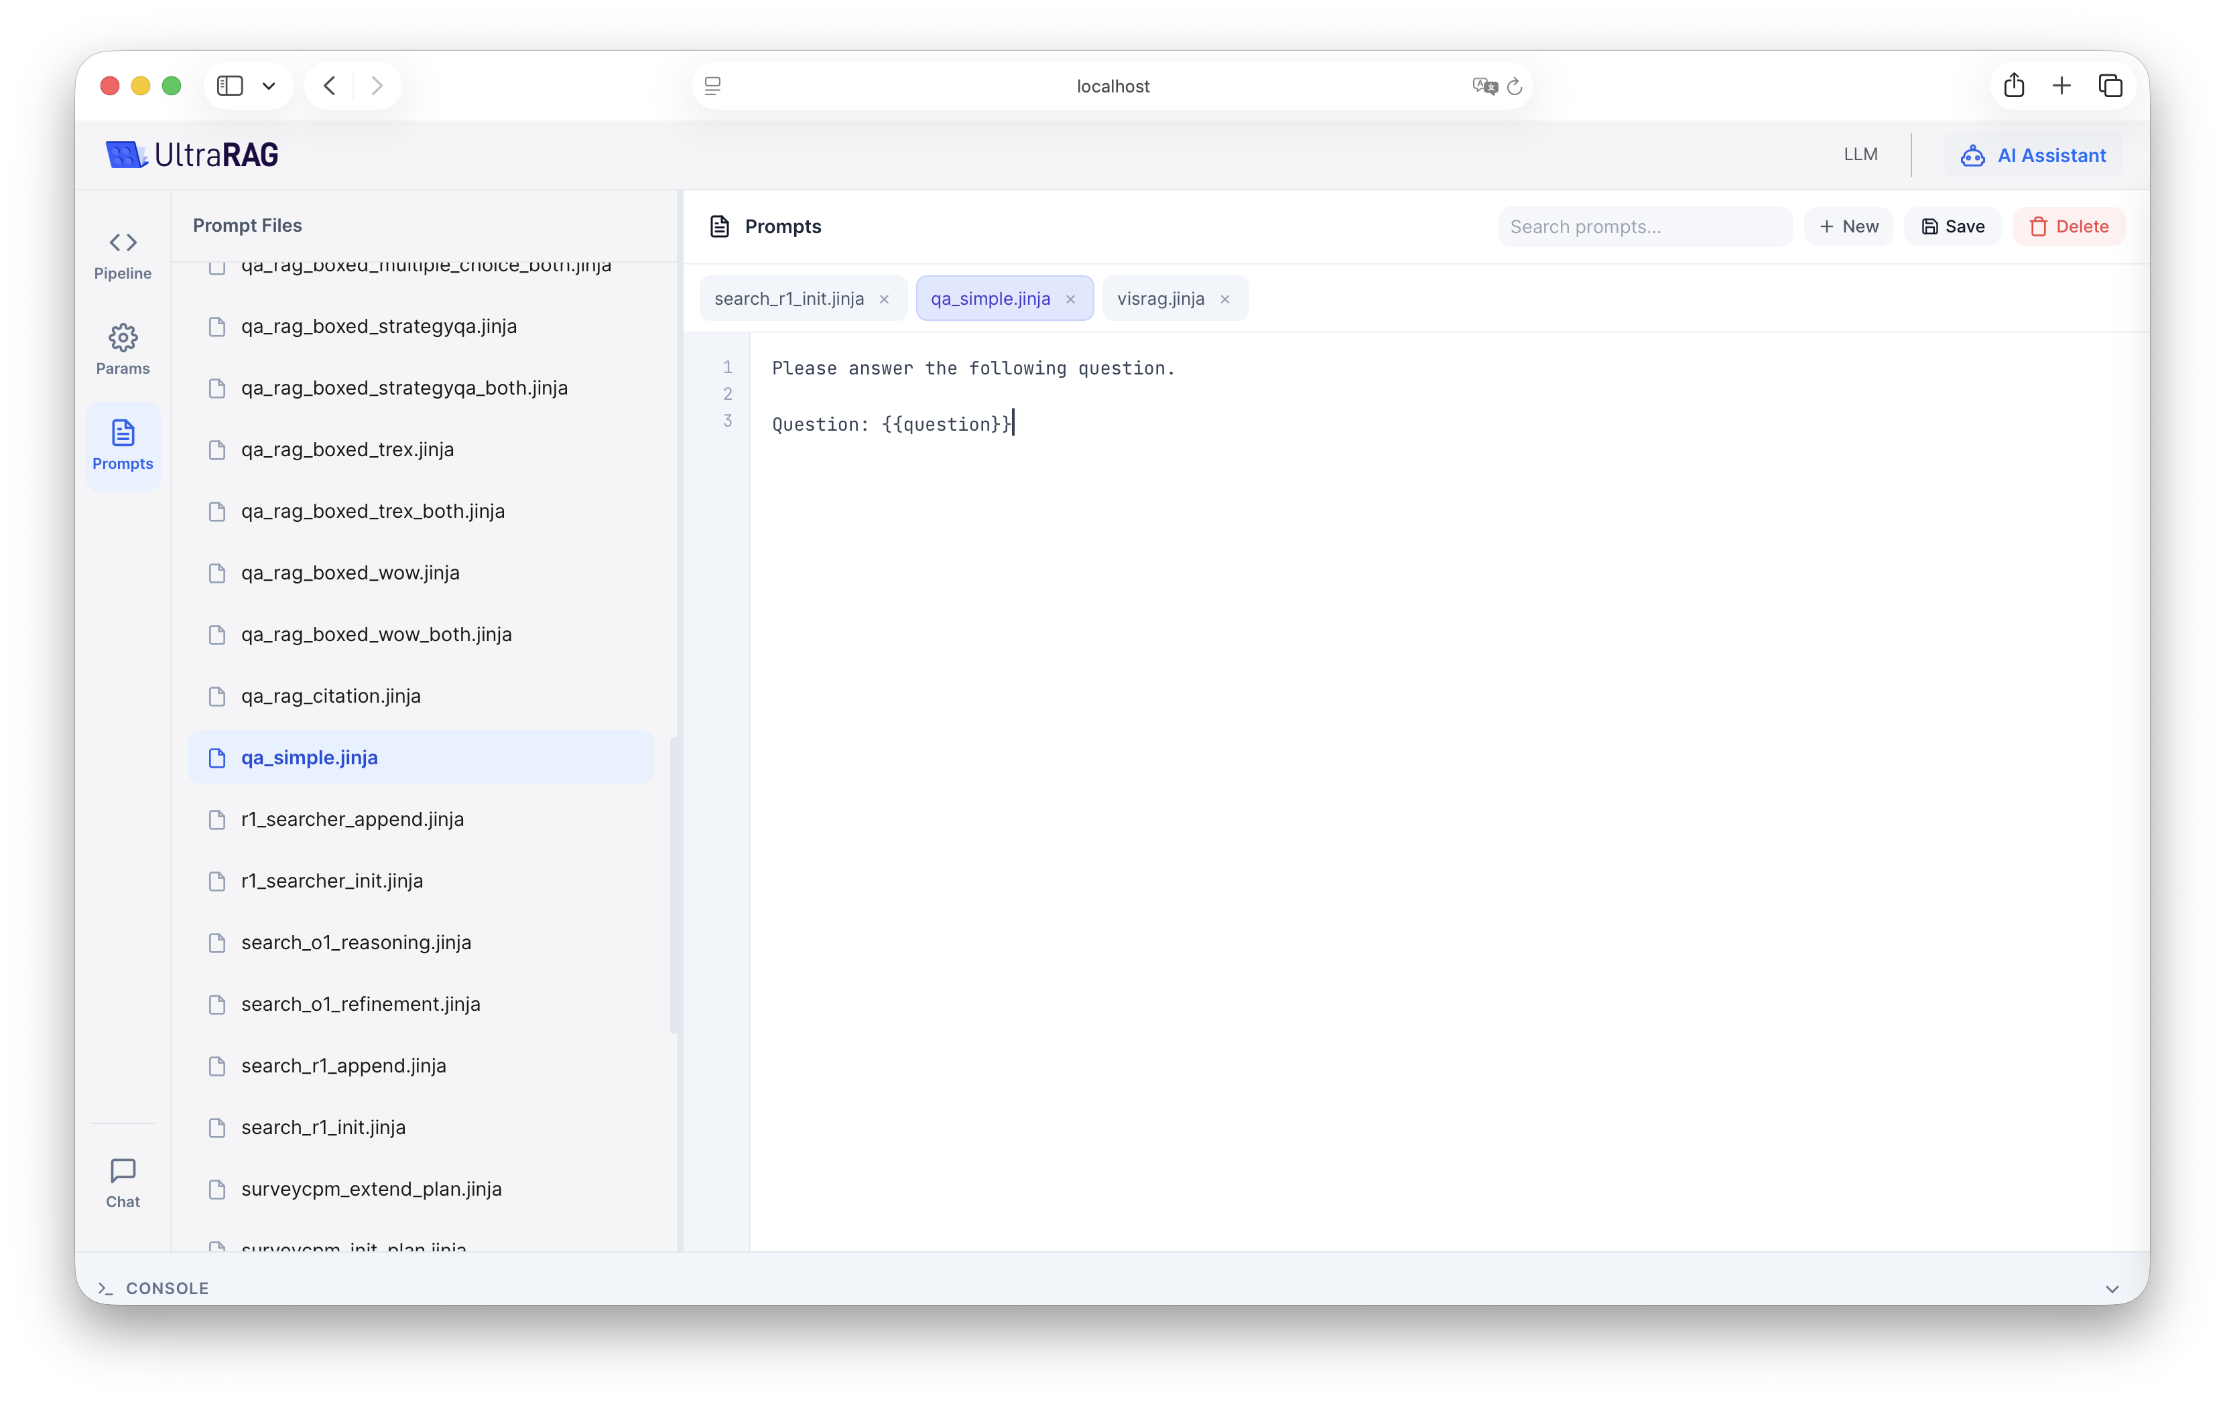The height and width of the screenshot is (1404, 2225).
Task: Click the red Delete button
Action: (x=2069, y=227)
